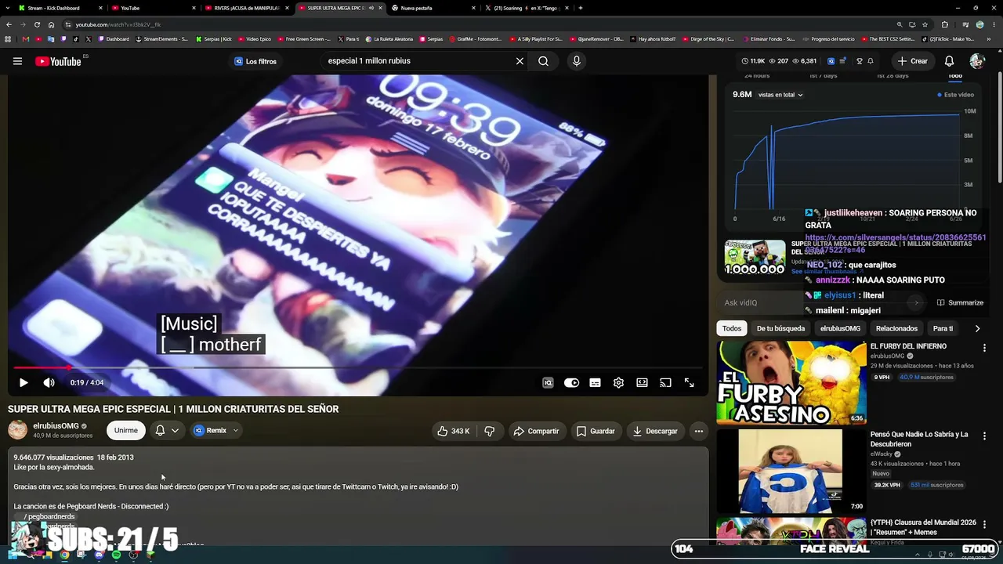This screenshot has width=1003, height=564.
Task: Select the elrubiusOMG filter chip
Action: click(x=840, y=328)
